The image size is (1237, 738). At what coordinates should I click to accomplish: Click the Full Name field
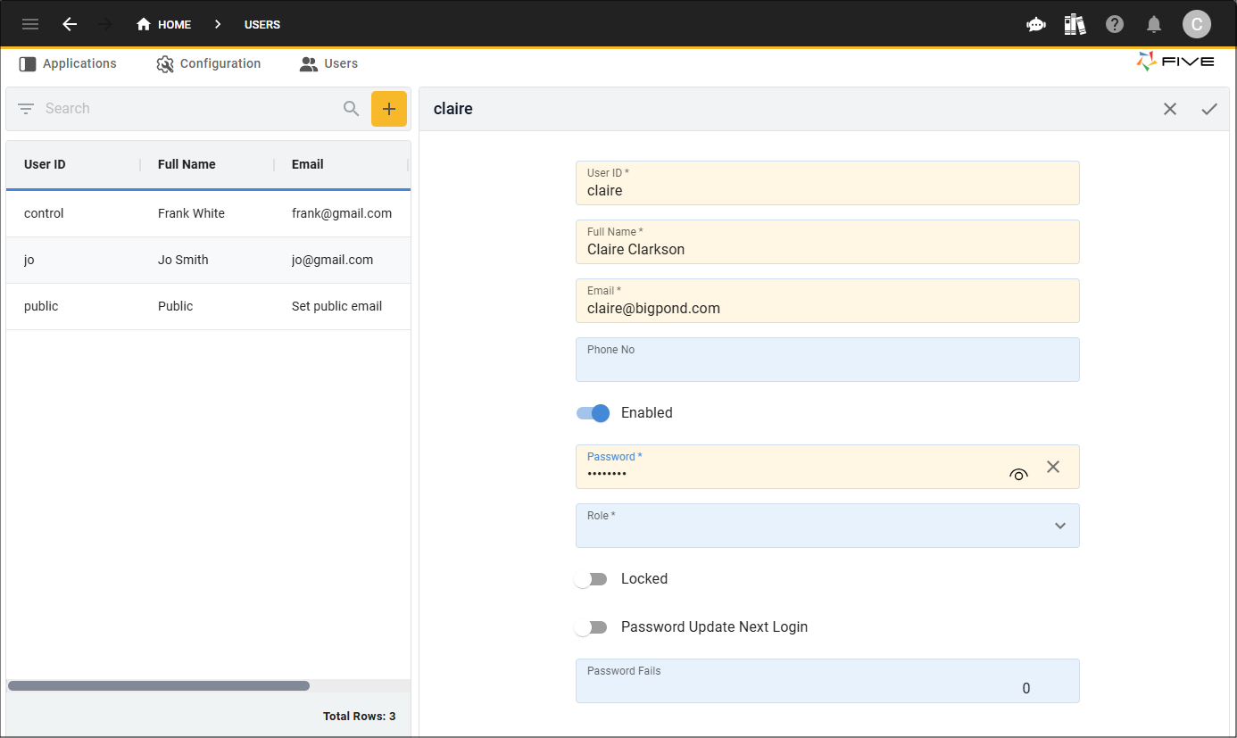coord(827,242)
